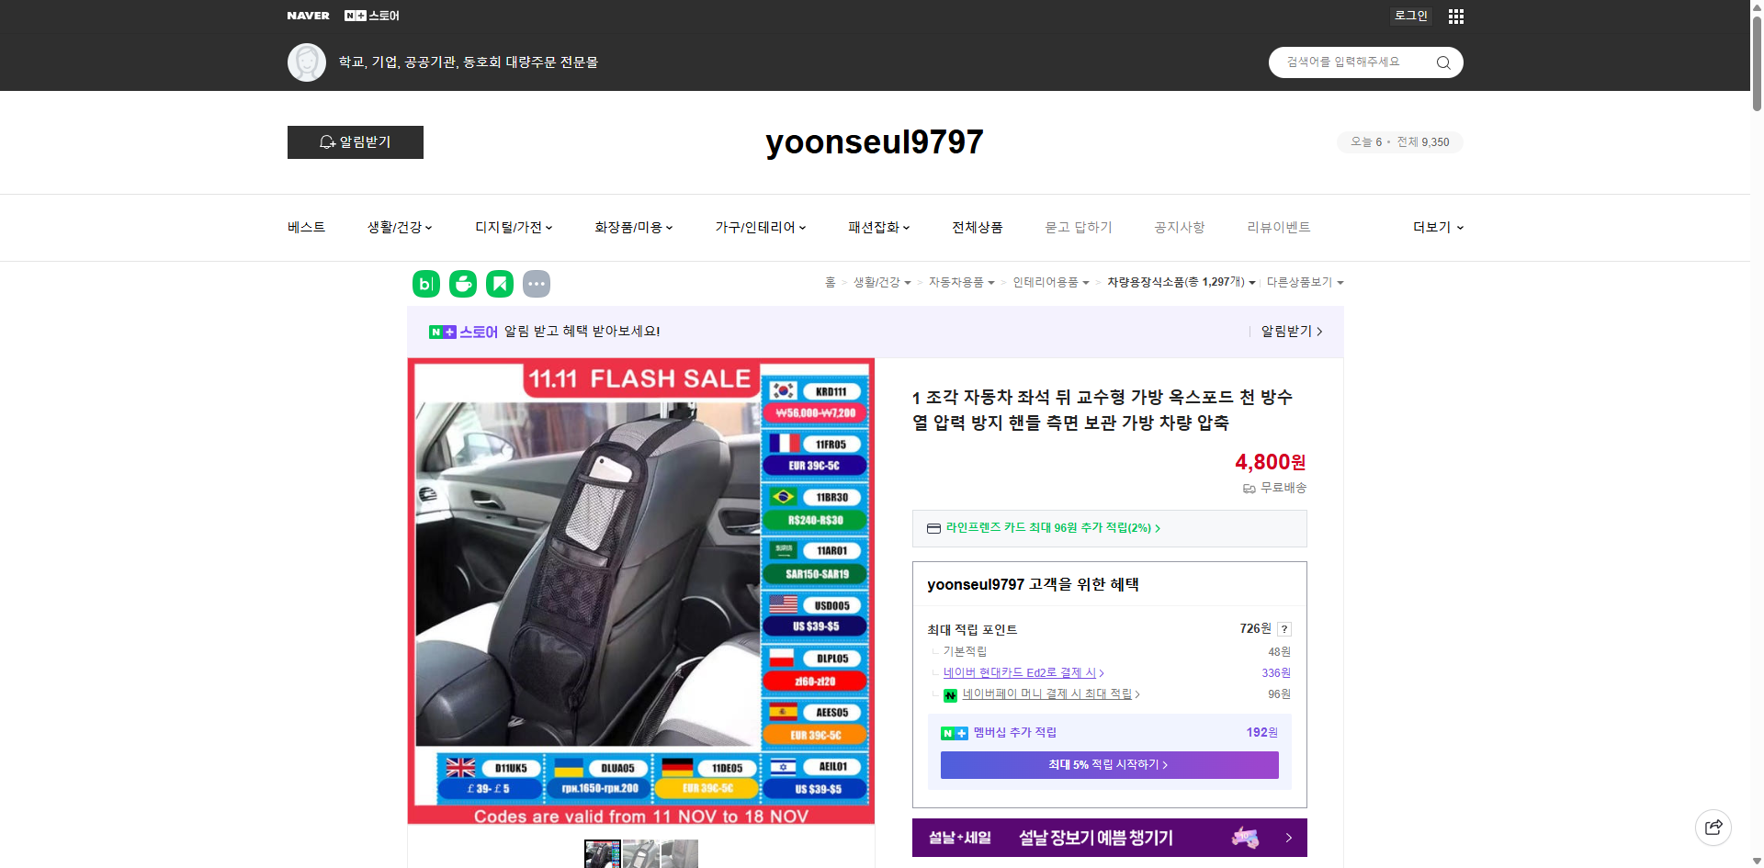The width and height of the screenshot is (1764, 868).
Task: Open the 로그인 link
Action: pyautogui.click(x=1410, y=16)
